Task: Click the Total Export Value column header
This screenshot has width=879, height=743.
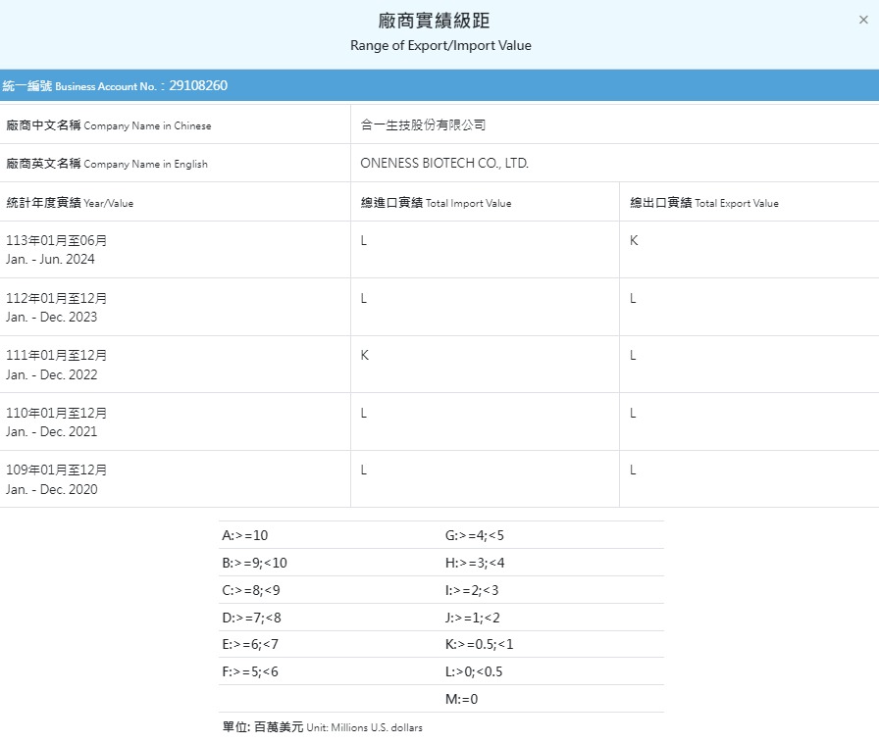Action: click(x=703, y=203)
